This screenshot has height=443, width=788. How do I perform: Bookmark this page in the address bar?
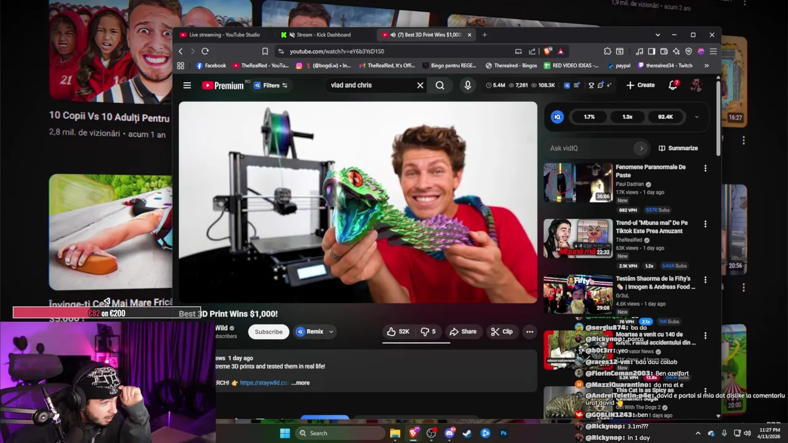(265, 51)
